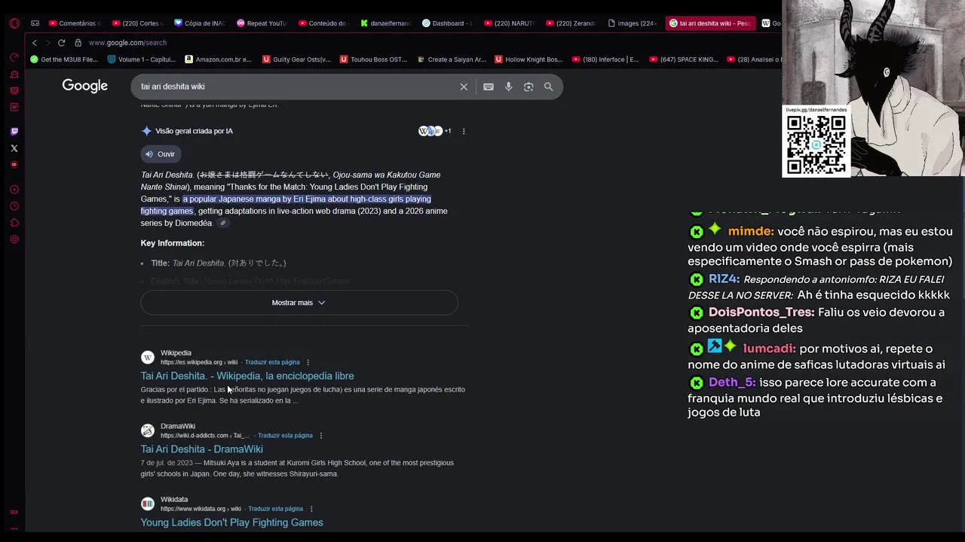
Task: Open the GX icon at sidebar bottom
Action: (14, 512)
